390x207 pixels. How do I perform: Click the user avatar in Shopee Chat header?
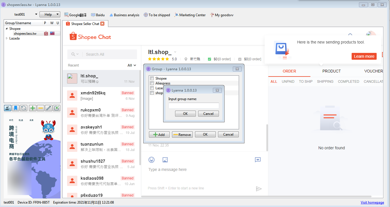tap(371, 35)
